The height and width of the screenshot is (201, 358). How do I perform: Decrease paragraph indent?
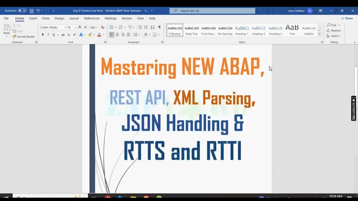tap(140, 27)
